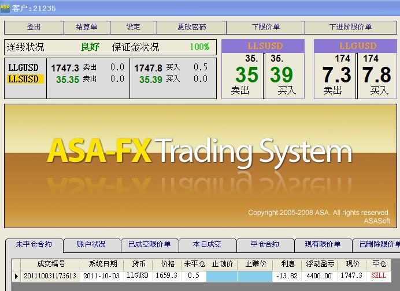This screenshot has height=291, width=400.
Task: Click LLGUSD 卖出 price tile 1747.3
Action: [x=335, y=76]
